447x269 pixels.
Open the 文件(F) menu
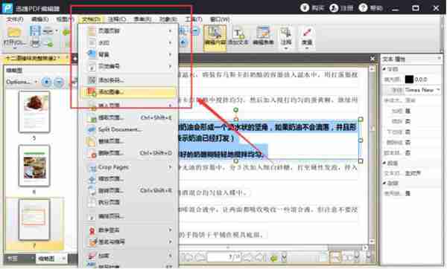coord(15,19)
